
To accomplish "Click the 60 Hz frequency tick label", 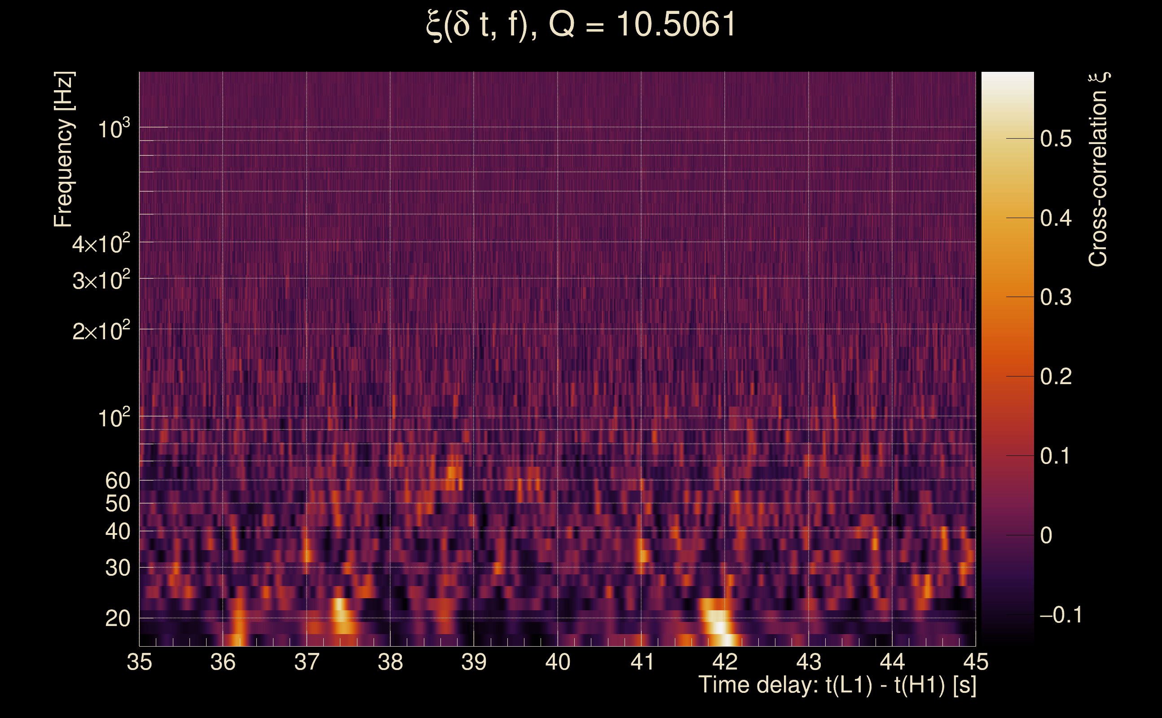I will pos(117,481).
